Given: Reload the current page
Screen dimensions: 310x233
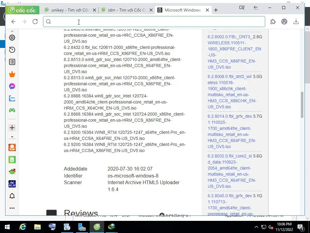Looking at the screenshot, I should [x=35, y=22].
